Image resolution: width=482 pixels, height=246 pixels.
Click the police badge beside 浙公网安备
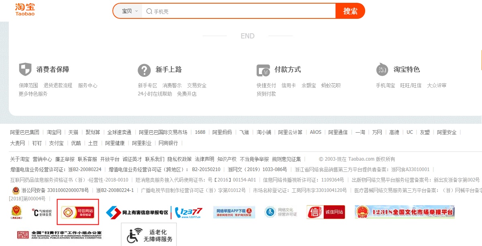point(15,190)
